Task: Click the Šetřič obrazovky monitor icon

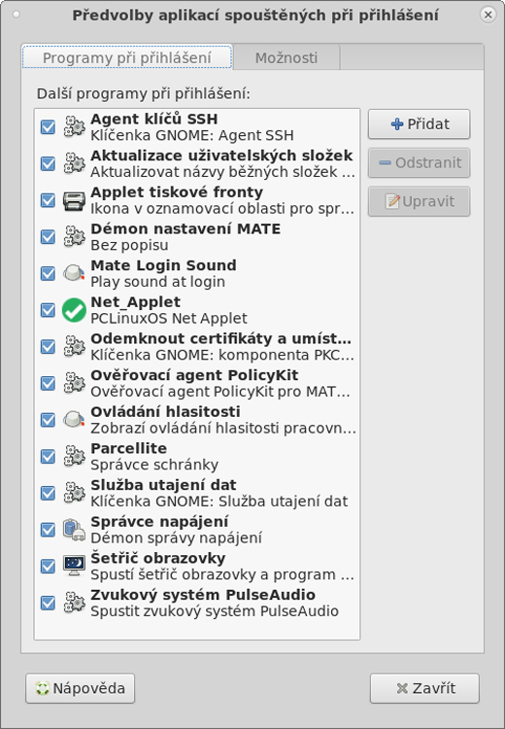Action: pyautogui.click(x=74, y=566)
